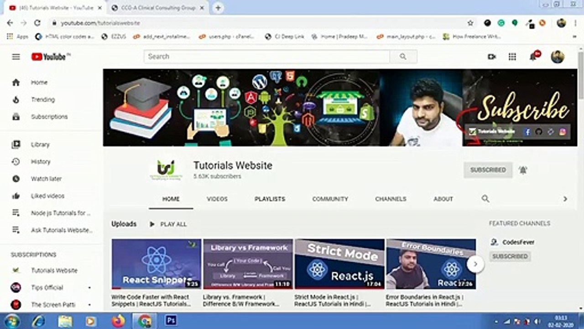Open Internet Explorer from taskbar
The height and width of the screenshot is (329, 584).
click(x=39, y=321)
